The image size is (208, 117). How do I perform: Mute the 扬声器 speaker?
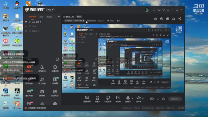[x=139, y=99]
